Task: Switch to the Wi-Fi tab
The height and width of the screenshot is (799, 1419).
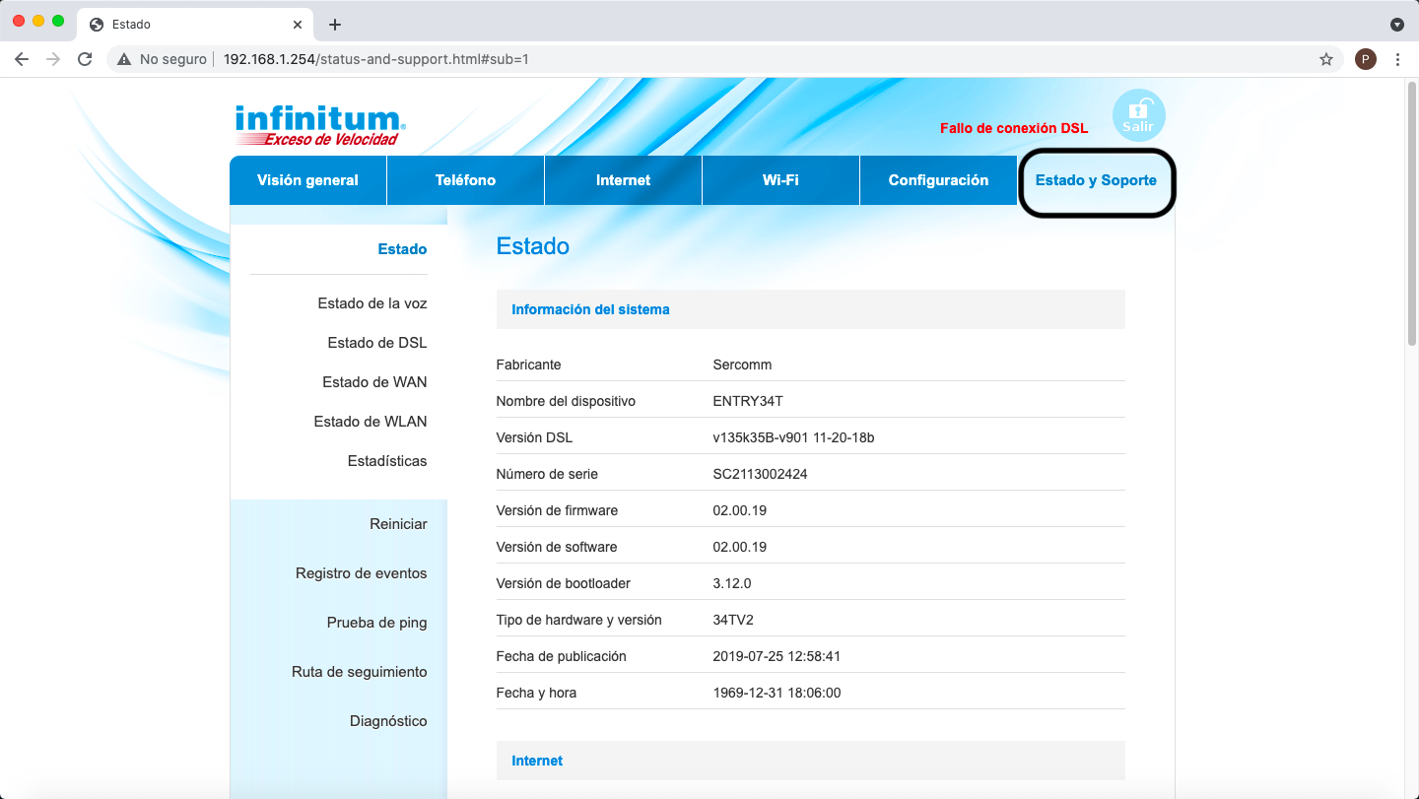Action: coord(780,180)
